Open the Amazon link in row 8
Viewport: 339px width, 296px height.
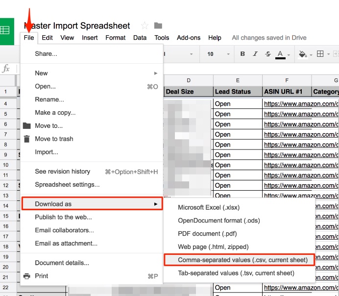[x=301, y=145]
